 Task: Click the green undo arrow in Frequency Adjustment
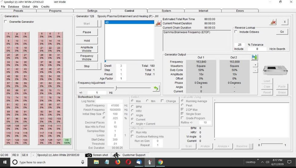click(156, 88)
